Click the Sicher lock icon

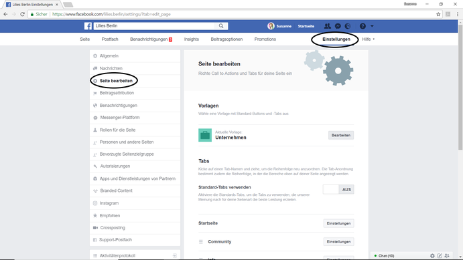tap(32, 14)
